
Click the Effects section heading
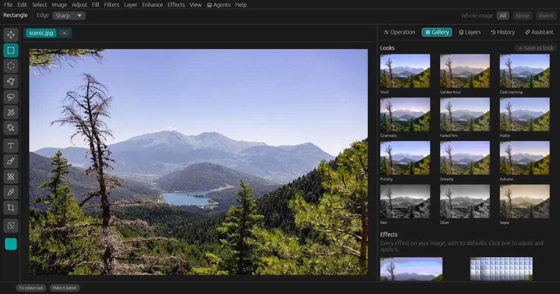pos(389,235)
